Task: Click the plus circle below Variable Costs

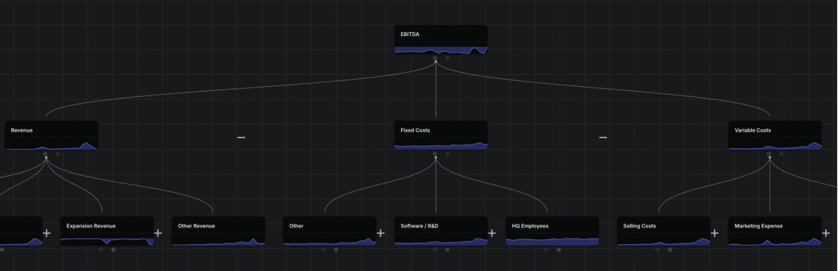Action: [781, 154]
